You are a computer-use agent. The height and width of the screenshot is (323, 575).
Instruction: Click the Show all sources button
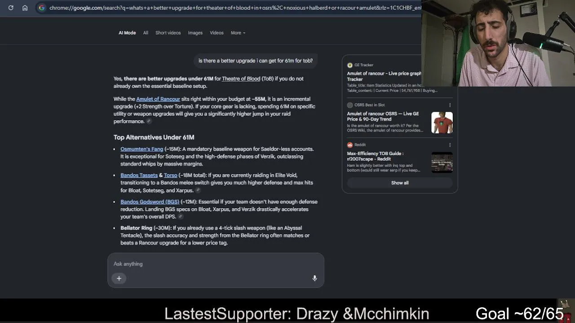click(x=400, y=183)
